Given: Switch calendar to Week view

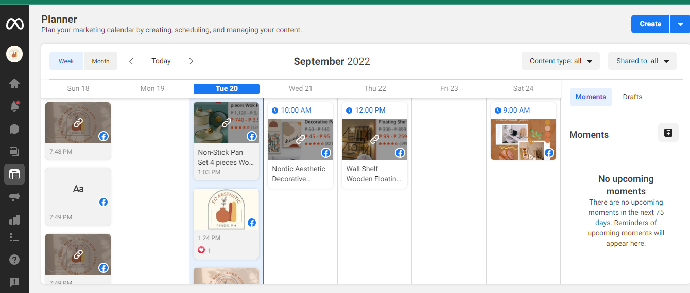Looking at the screenshot, I should (x=66, y=61).
